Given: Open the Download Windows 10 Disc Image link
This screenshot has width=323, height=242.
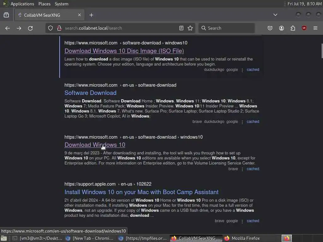Looking at the screenshot, I should pos(124,51).
